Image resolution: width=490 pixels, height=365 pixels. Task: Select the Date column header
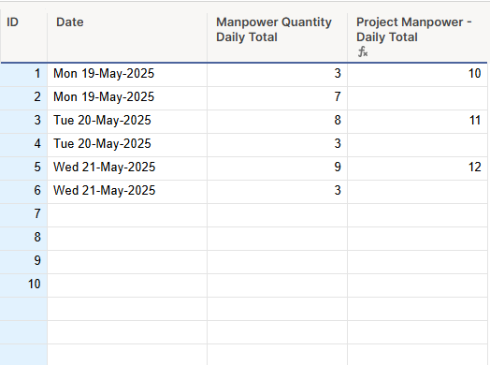coord(127,36)
